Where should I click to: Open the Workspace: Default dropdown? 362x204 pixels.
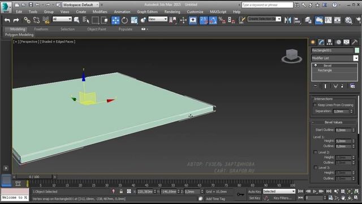click(x=80, y=5)
